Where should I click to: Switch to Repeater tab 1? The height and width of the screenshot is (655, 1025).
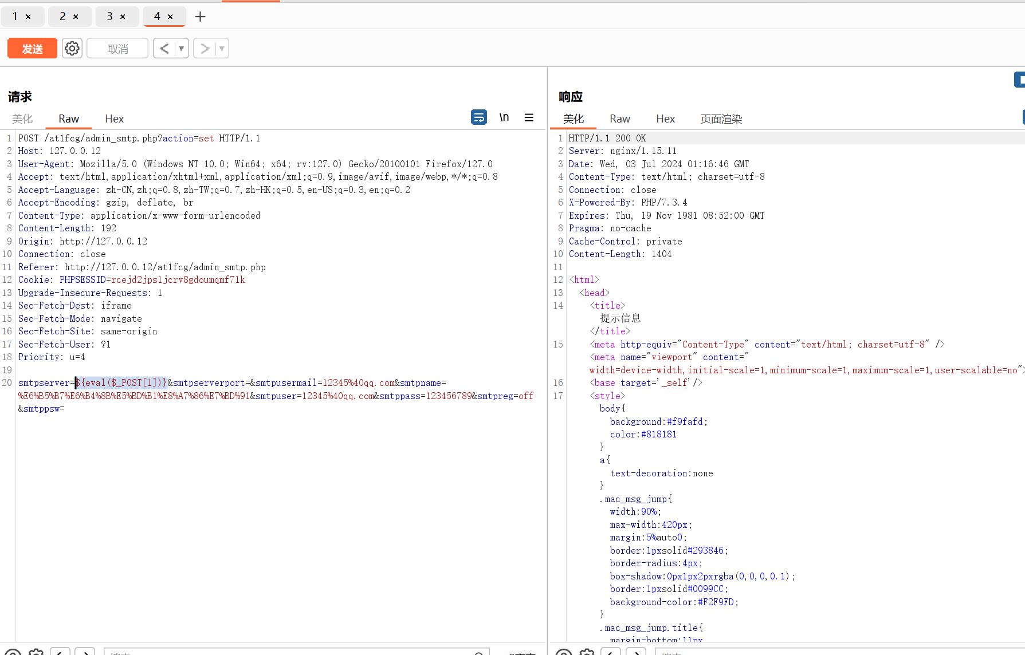(15, 17)
